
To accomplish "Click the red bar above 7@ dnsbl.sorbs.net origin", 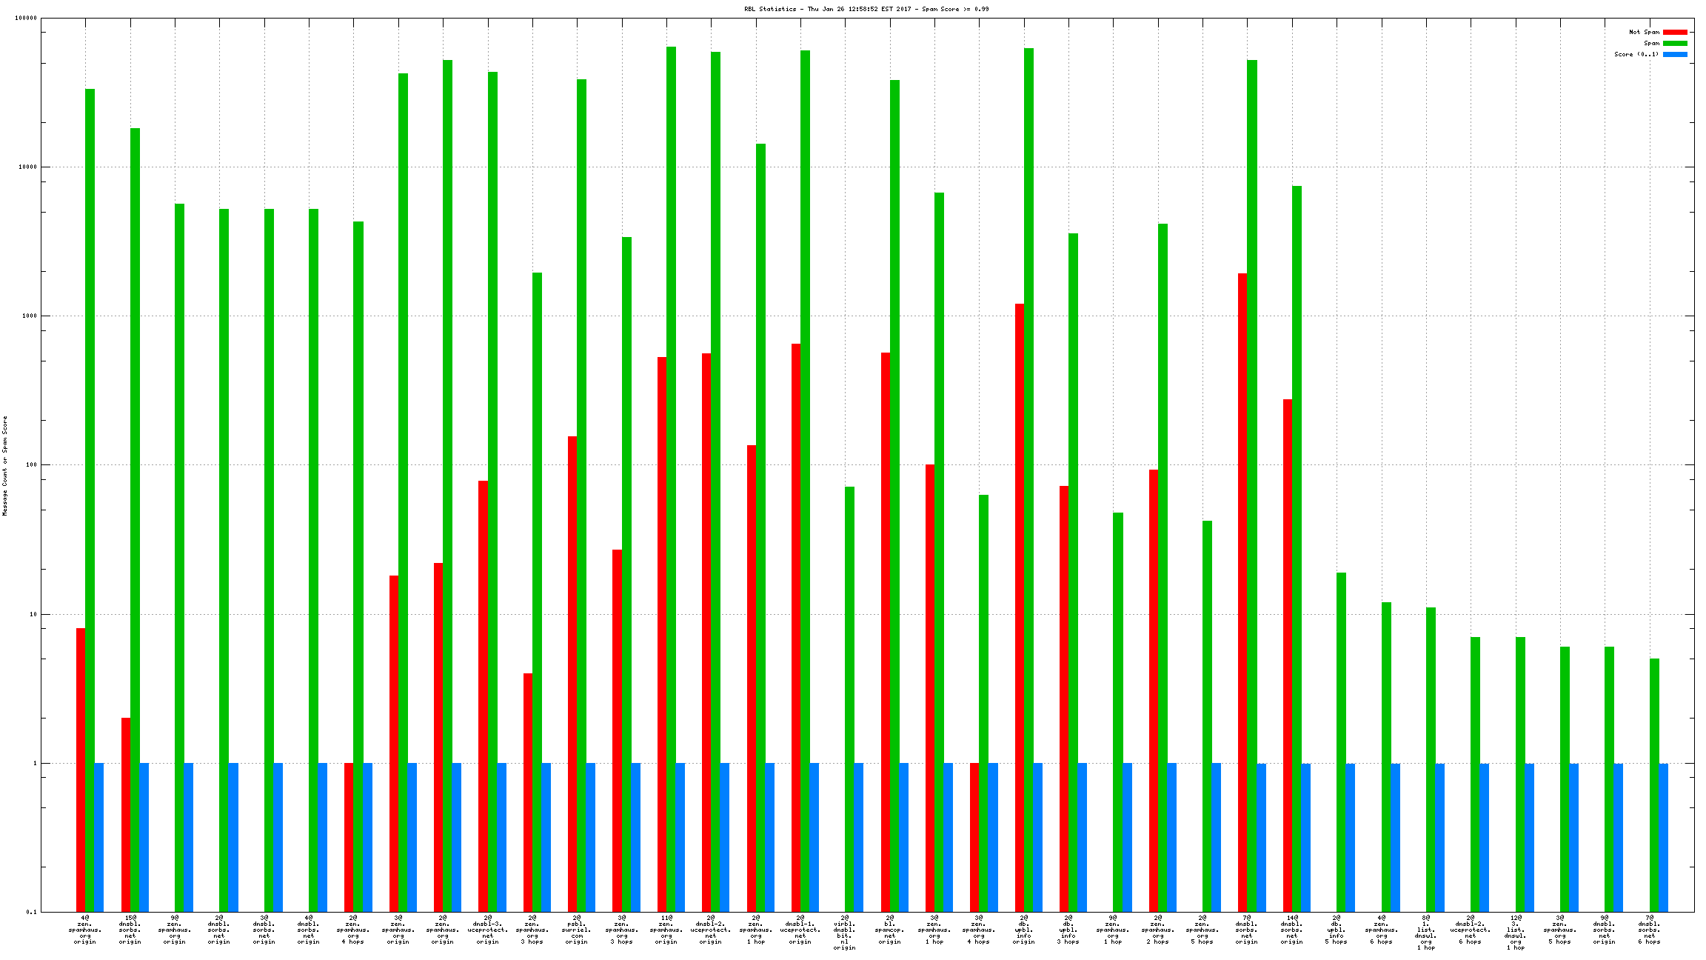I will tap(1242, 593).
